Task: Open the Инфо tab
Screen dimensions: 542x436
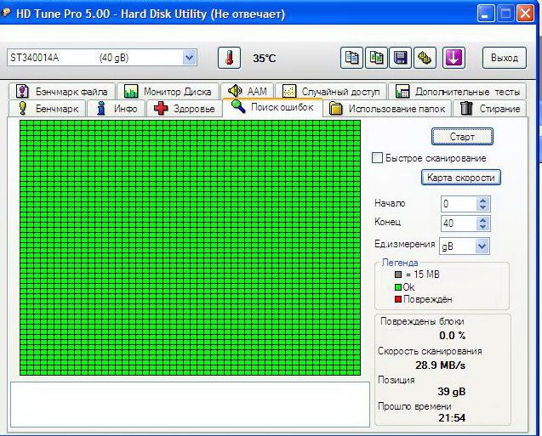Action: tap(116, 109)
